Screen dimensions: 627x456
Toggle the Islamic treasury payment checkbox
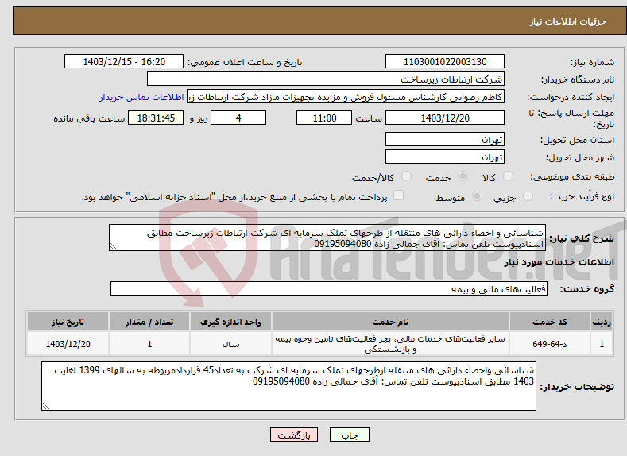tap(398, 195)
